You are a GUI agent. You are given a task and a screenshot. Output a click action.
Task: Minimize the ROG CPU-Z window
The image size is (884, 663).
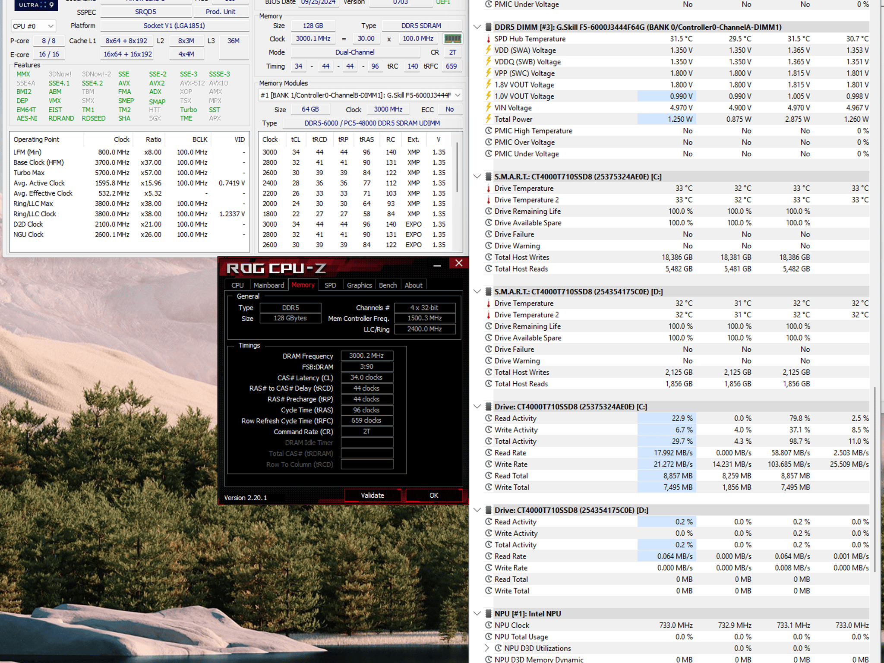tap(437, 265)
